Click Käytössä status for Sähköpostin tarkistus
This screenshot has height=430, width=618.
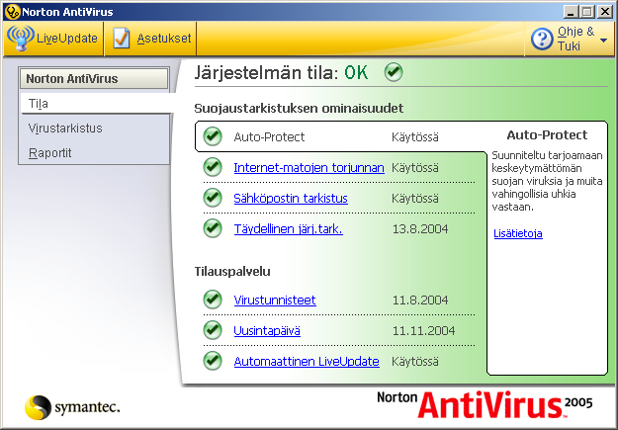point(415,199)
